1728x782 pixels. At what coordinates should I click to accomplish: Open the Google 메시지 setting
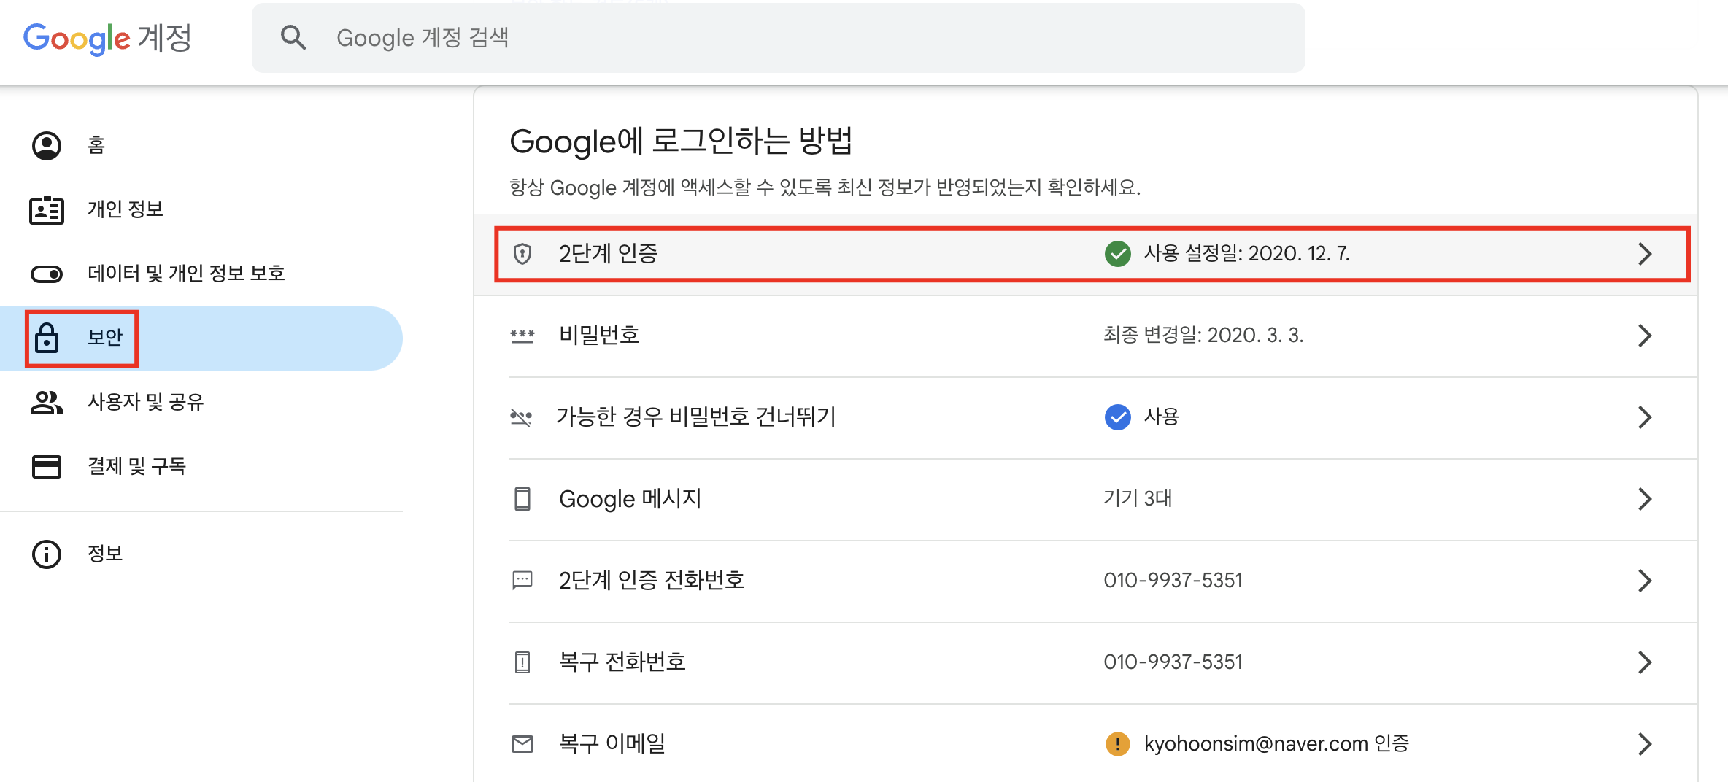point(1086,499)
